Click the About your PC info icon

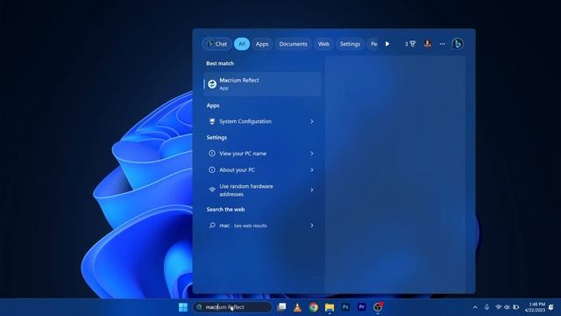(212, 169)
